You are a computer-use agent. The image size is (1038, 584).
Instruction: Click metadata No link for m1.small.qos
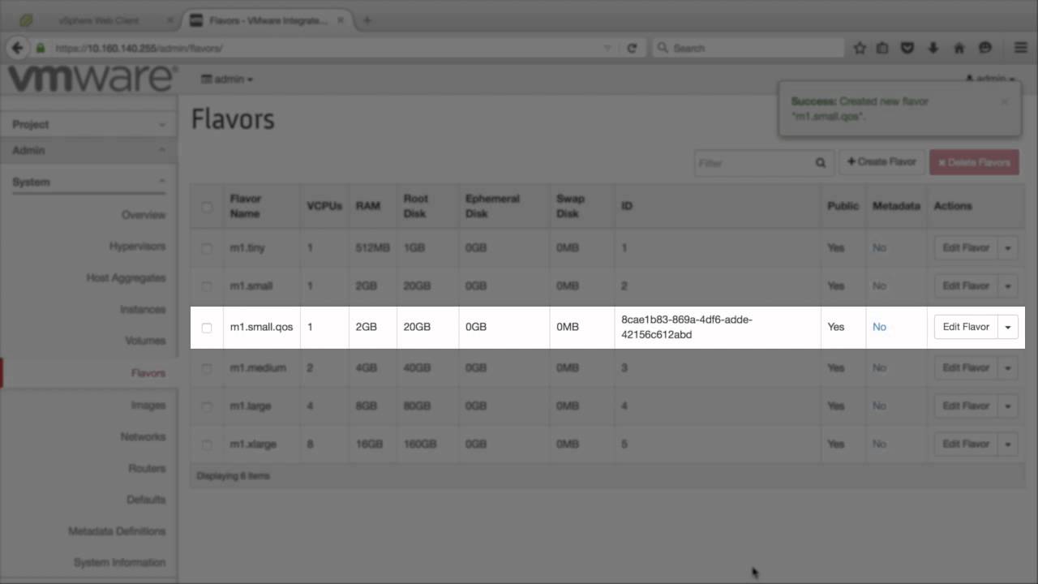[879, 327]
